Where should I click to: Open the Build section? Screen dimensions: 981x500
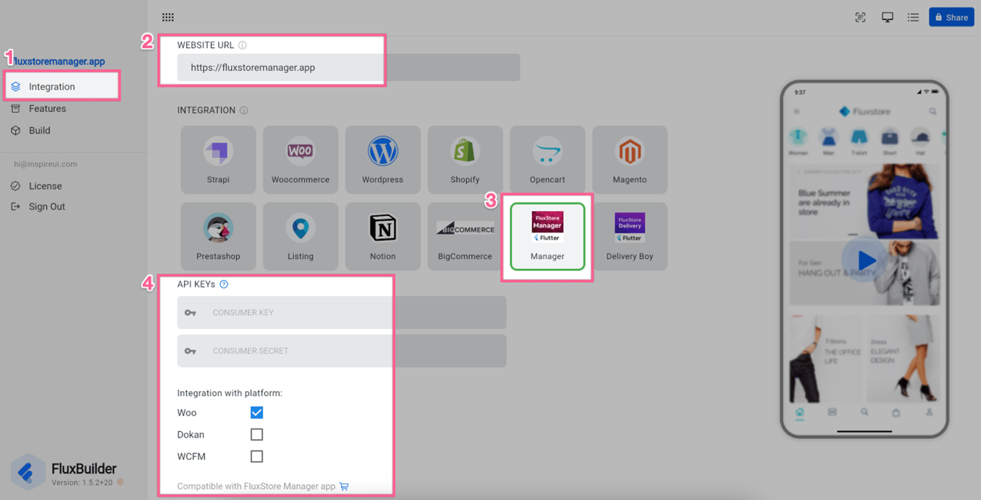pyautogui.click(x=39, y=131)
